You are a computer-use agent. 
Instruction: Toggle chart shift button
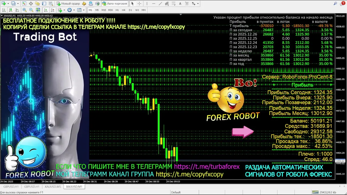pos(52,10)
